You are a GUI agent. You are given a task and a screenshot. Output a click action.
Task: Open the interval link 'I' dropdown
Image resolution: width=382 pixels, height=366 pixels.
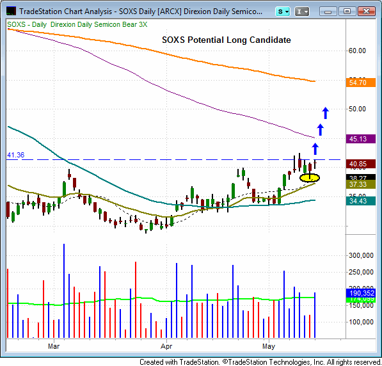302,12
